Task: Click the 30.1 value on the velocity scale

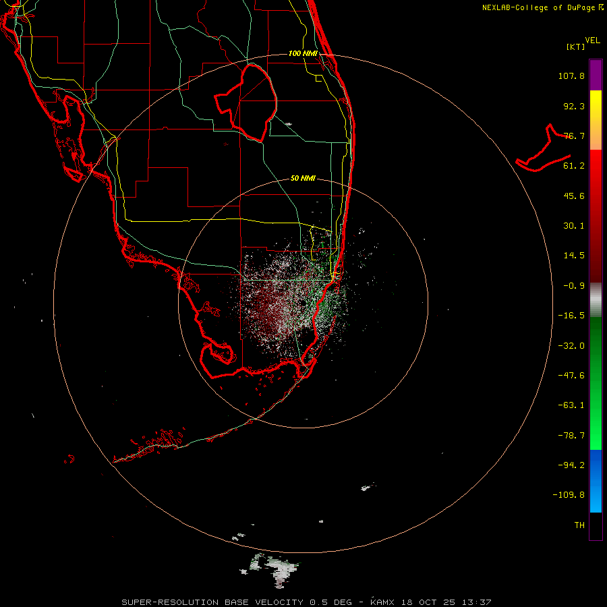Action: 574,226
